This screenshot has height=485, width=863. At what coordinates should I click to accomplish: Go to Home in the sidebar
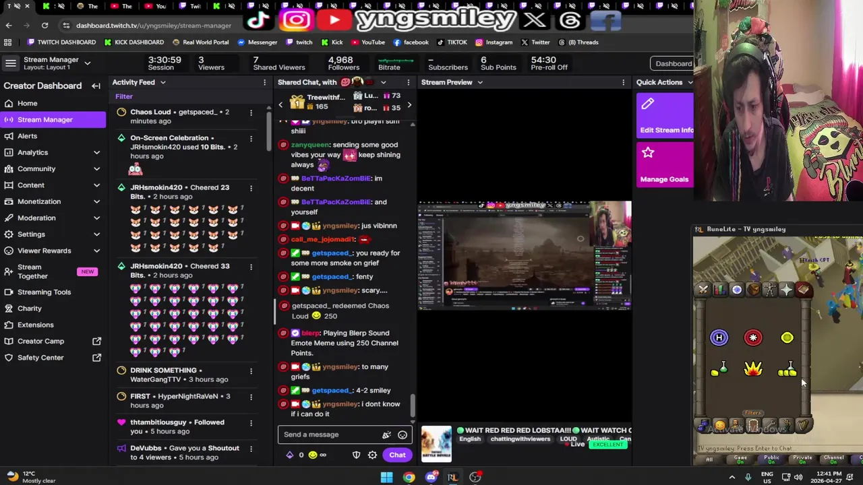coord(53,103)
